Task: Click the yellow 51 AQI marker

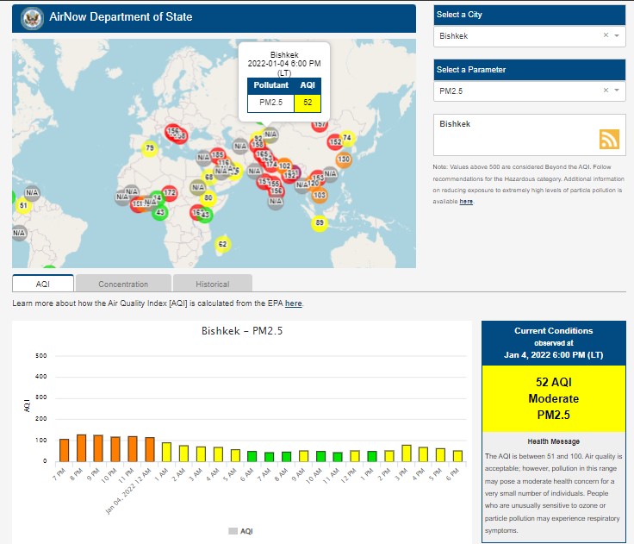Action: point(23,206)
